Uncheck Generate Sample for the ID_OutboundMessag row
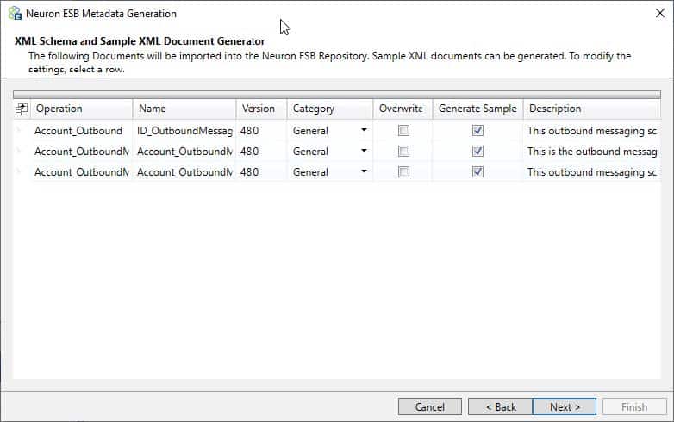 477,131
